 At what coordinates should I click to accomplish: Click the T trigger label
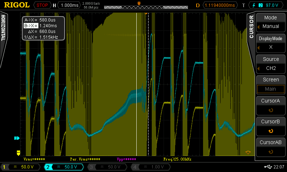click(244, 5)
